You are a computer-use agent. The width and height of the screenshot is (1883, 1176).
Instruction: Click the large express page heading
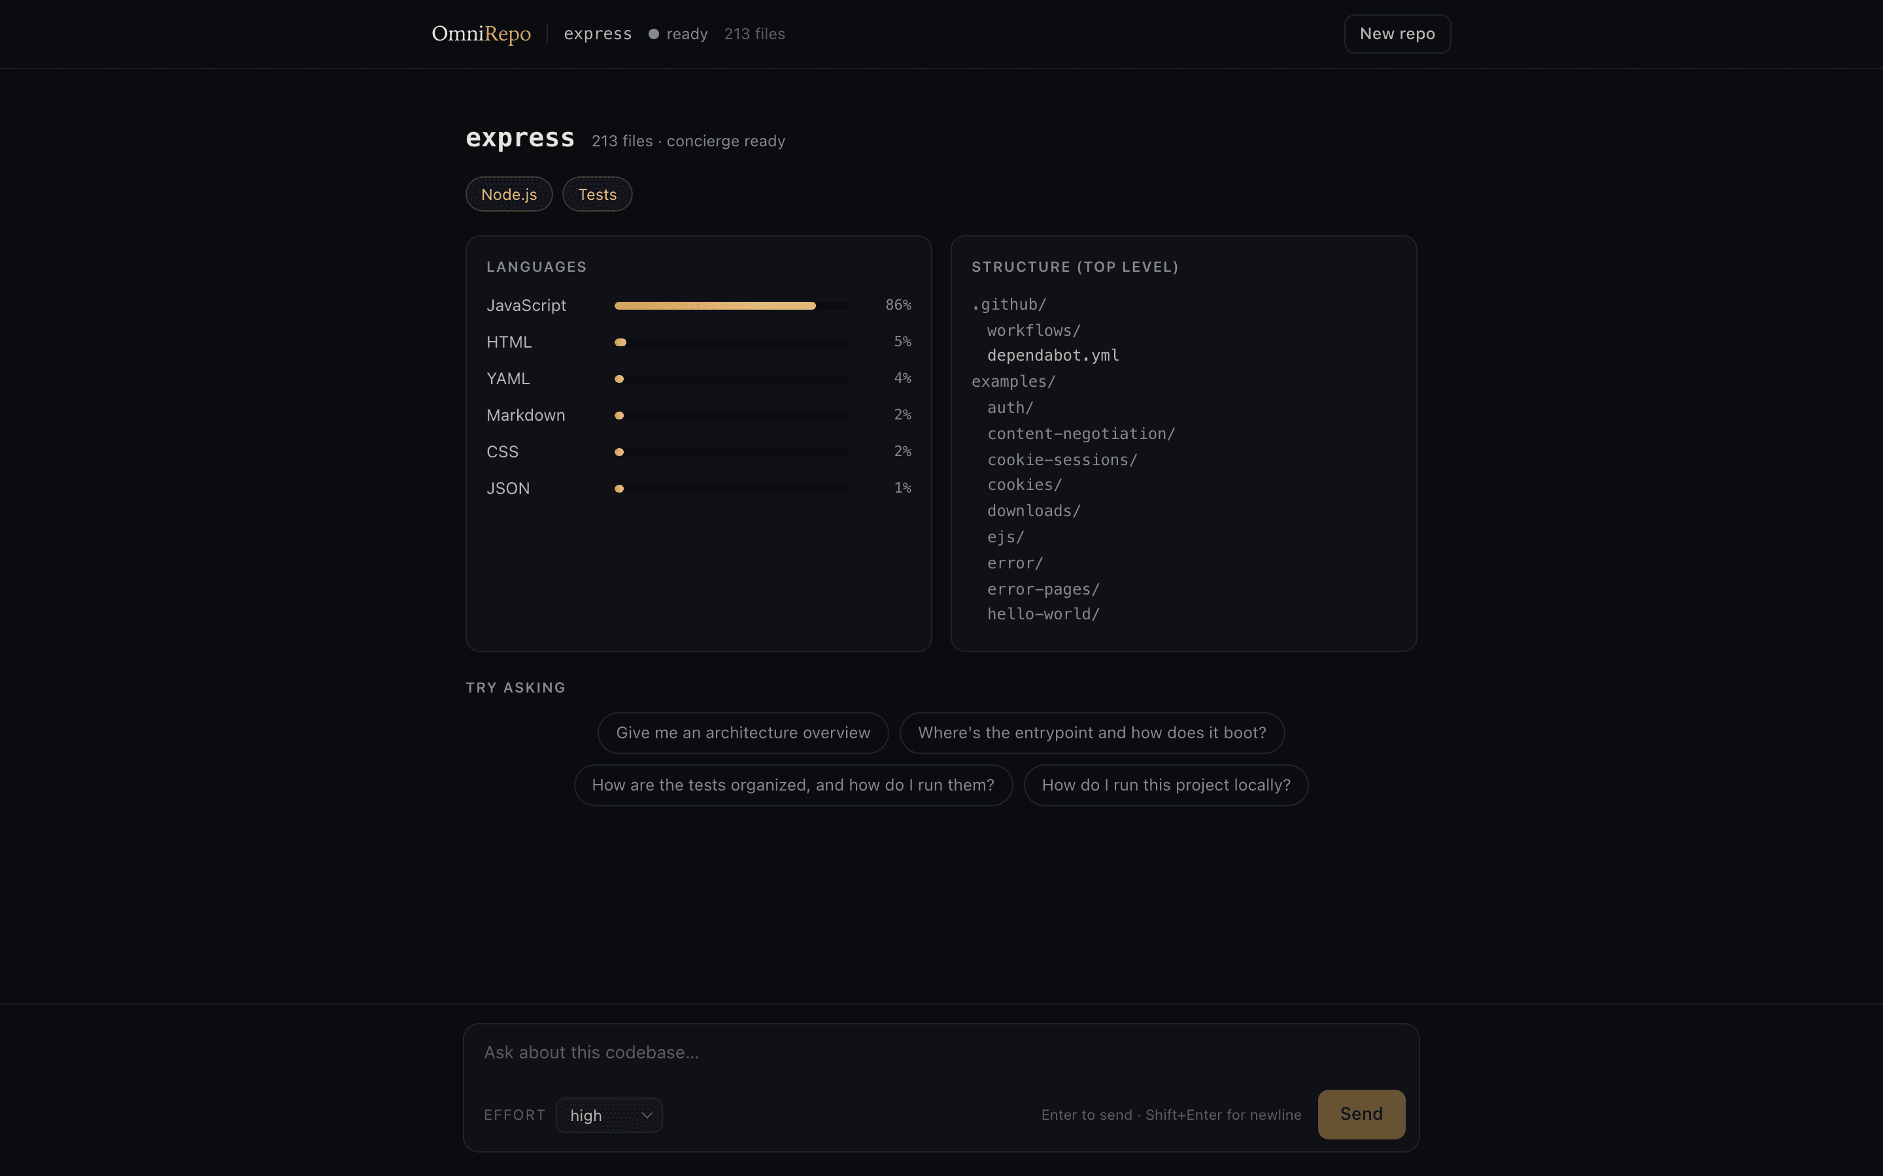tap(520, 138)
